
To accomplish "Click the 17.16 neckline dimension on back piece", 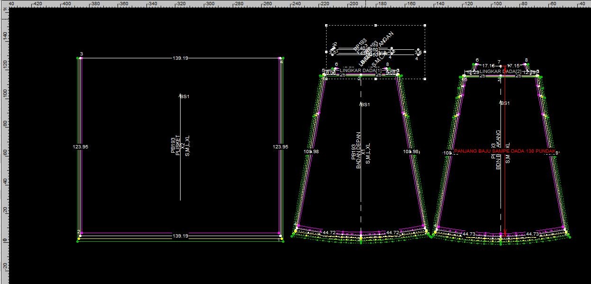I will tap(488, 65).
